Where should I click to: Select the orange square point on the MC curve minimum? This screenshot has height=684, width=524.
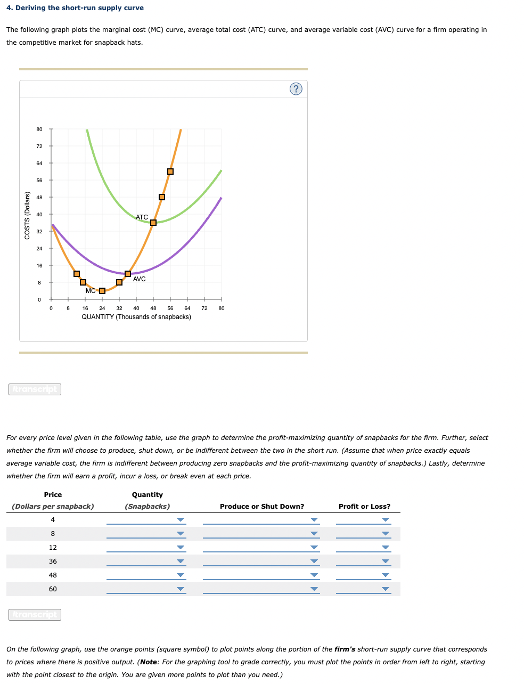pyautogui.click(x=102, y=291)
